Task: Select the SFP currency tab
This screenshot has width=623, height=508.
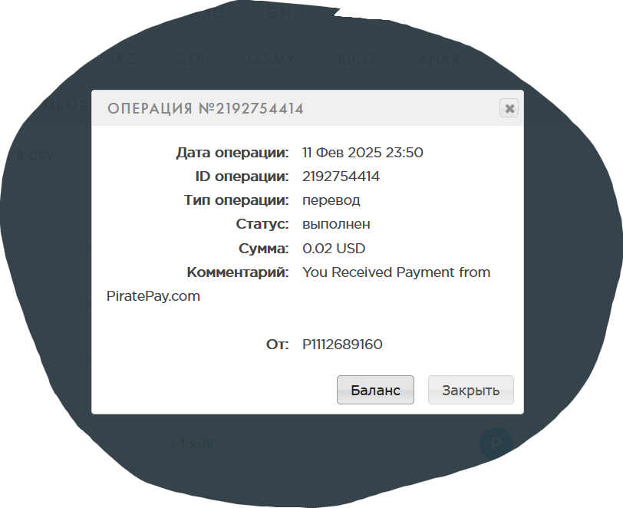Action: pos(192,60)
